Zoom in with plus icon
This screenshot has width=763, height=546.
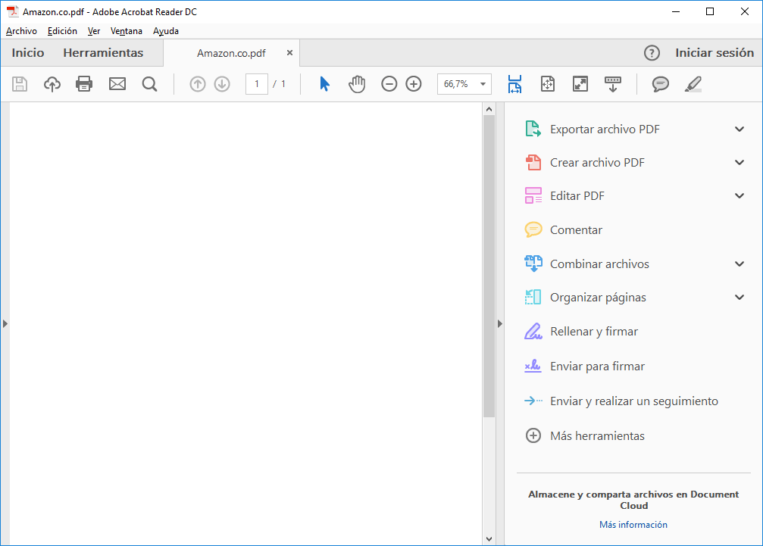tap(414, 84)
